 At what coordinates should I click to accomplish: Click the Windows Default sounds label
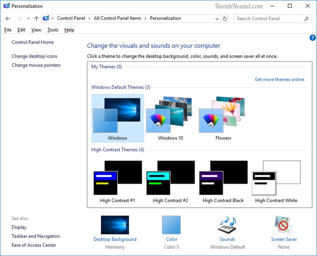click(228, 247)
